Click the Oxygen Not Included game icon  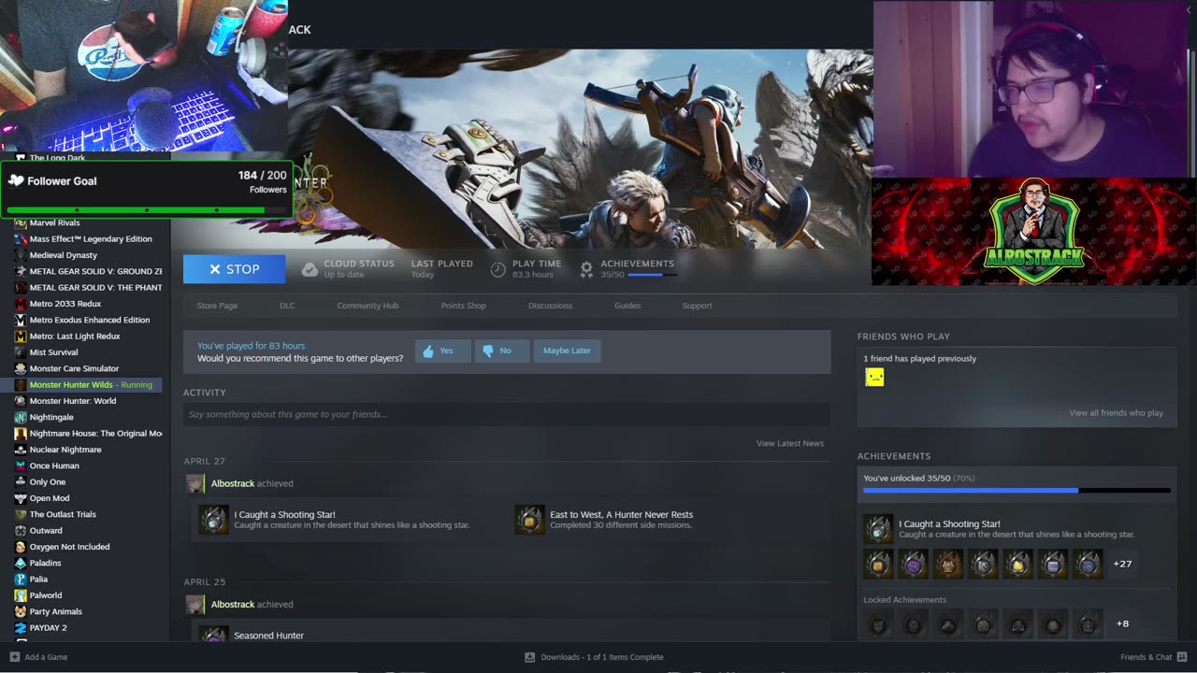pos(21,547)
